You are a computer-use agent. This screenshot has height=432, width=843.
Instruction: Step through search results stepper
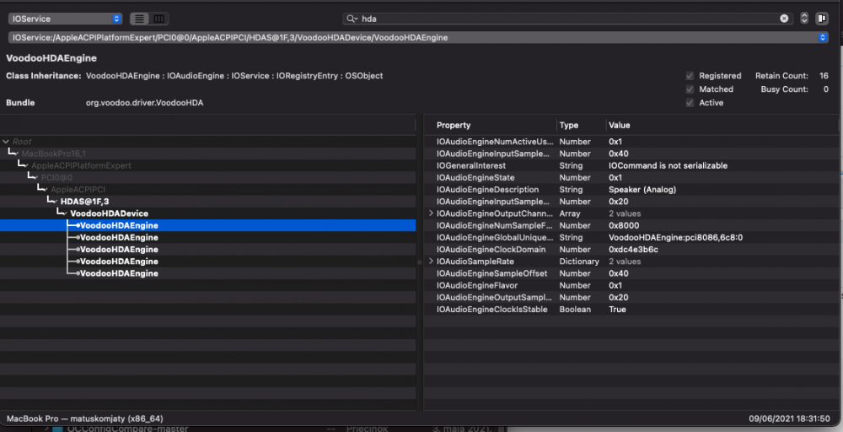tap(804, 19)
